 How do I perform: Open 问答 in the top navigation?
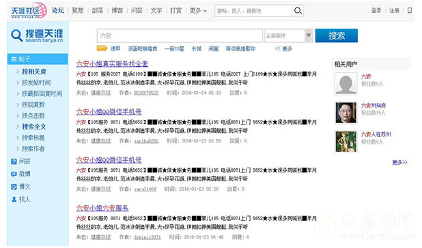pos(137,11)
